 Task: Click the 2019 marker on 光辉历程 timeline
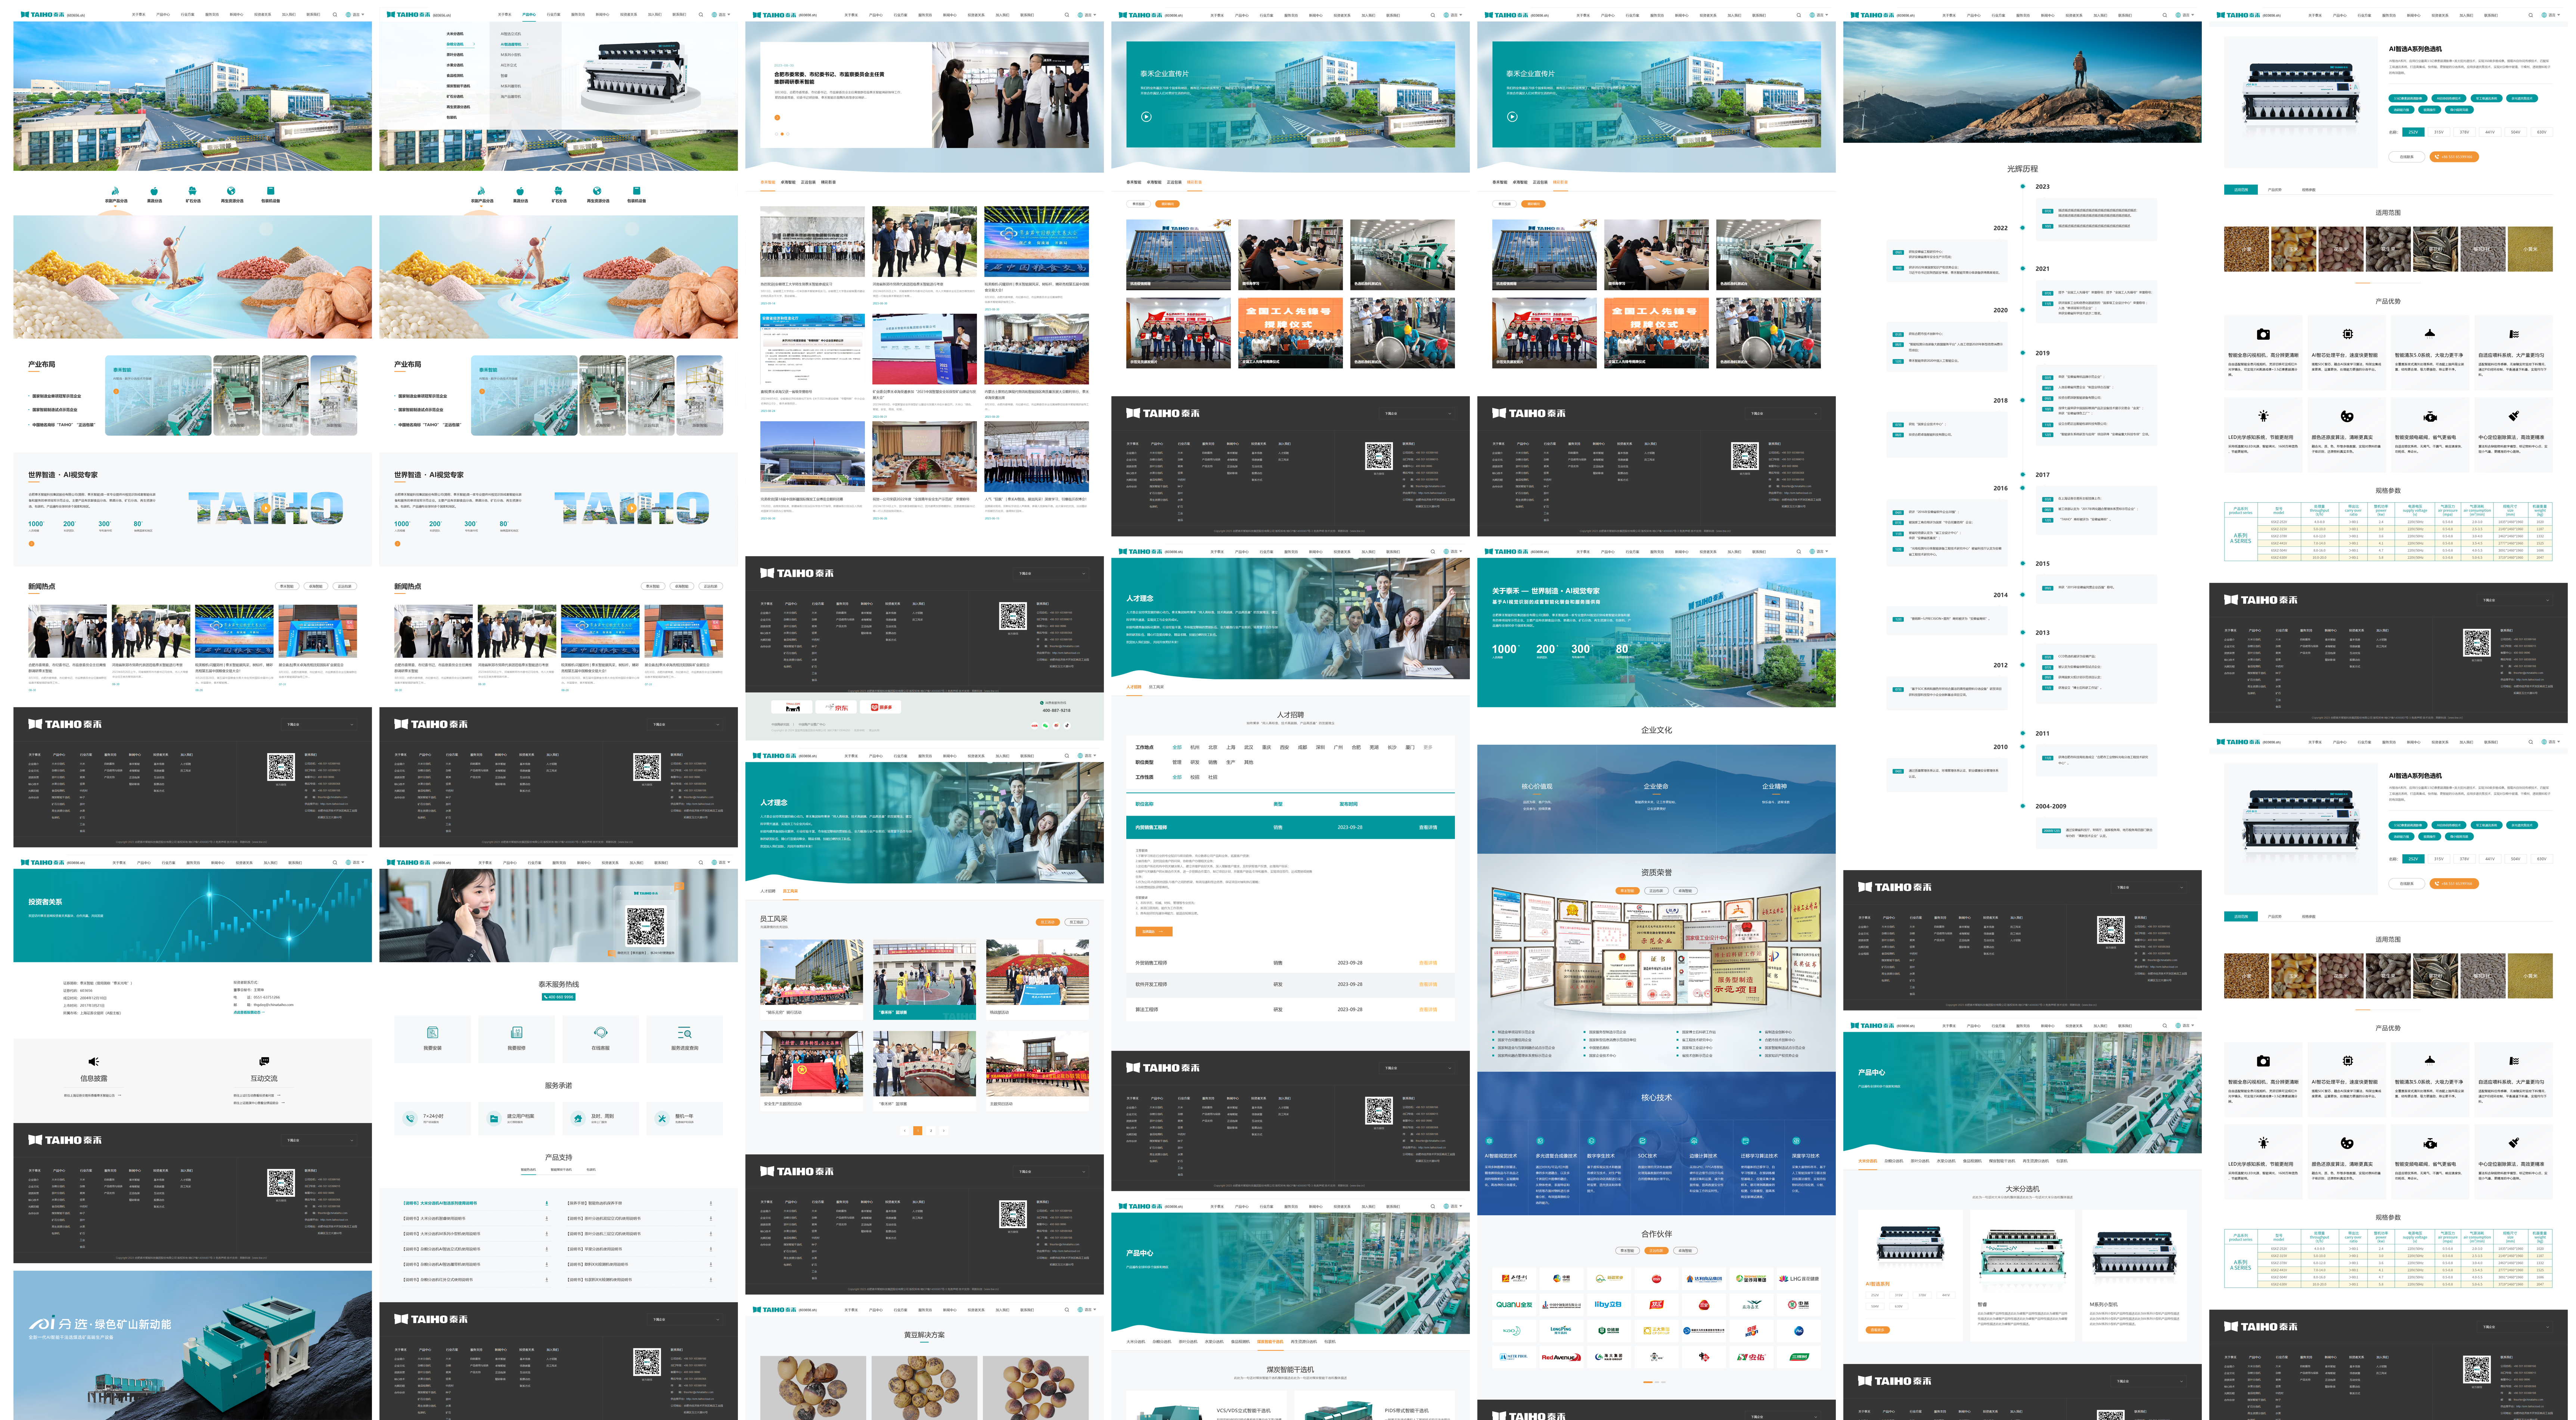click(x=2022, y=353)
